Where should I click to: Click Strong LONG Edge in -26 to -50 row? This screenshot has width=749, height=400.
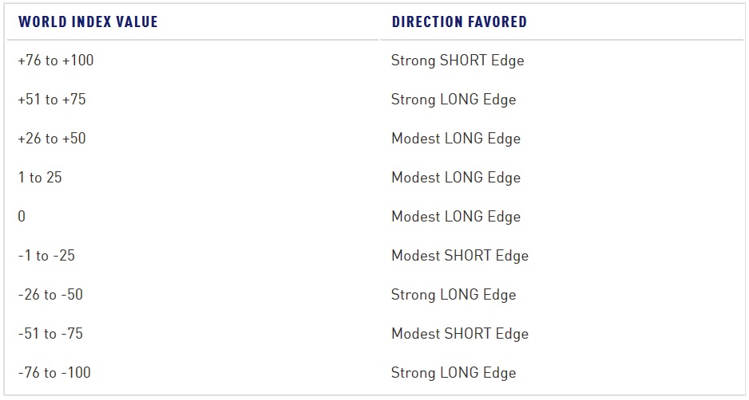point(454,295)
